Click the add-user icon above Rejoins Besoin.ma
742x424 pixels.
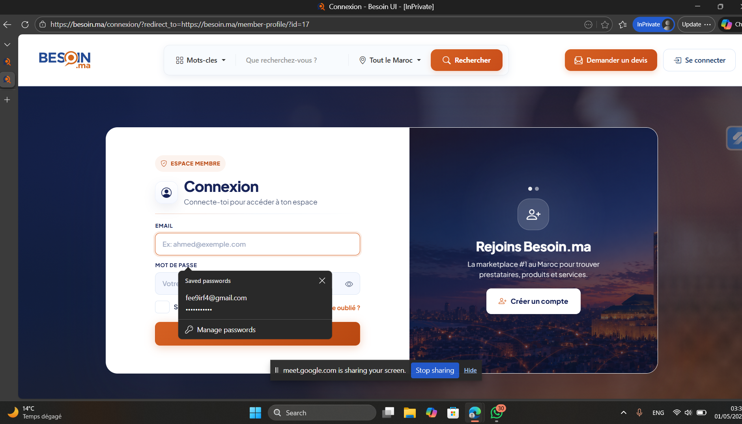pos(533,214)
